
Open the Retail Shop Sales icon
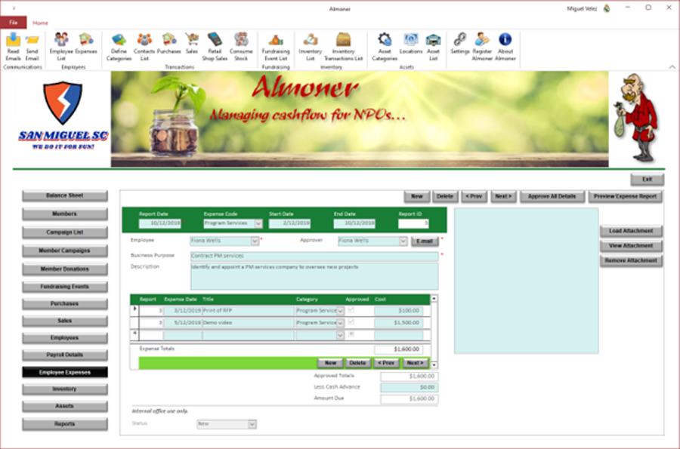(x=215, y=47)
